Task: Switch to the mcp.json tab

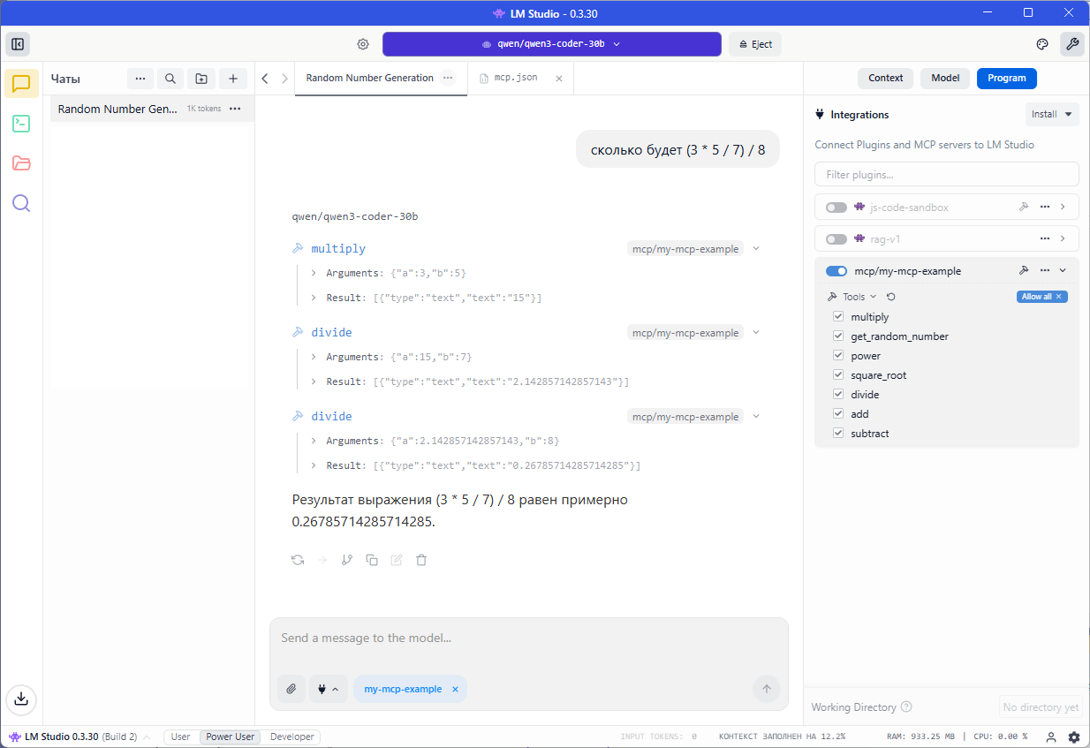Action: (513, 77)
